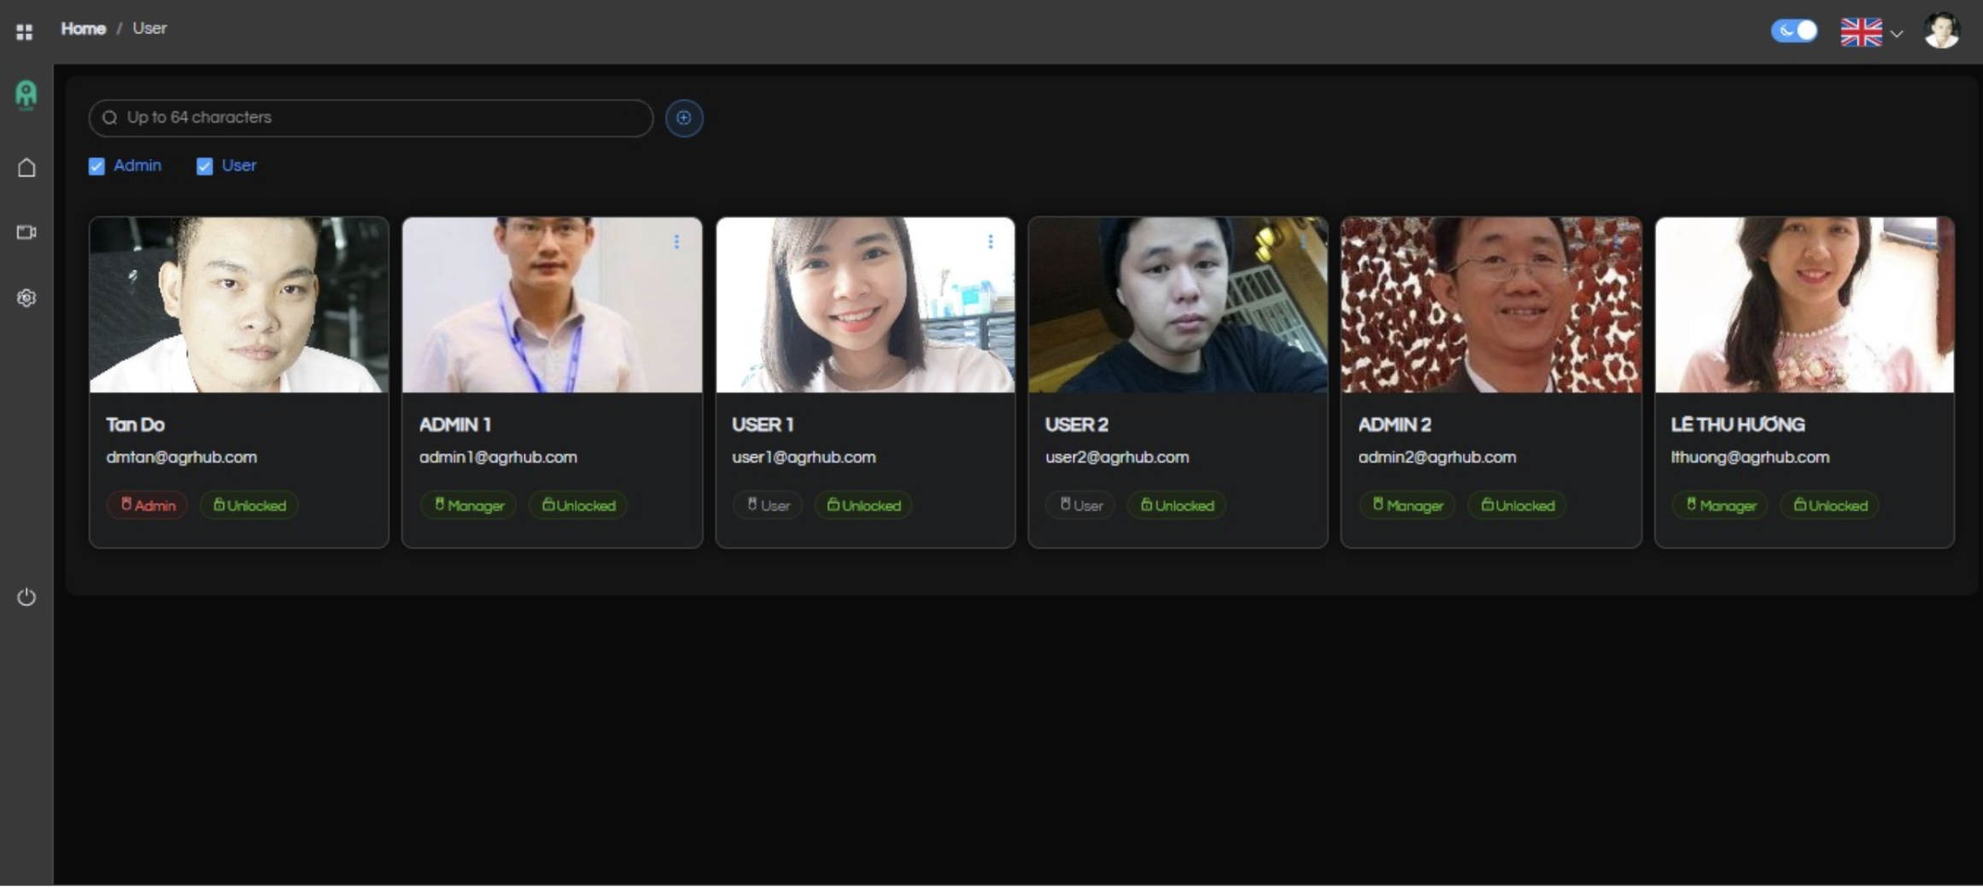This screenshot has width=1983, height=891.
Task: Click ADMIN 2's Manager badge
Action: [1407, 505]
